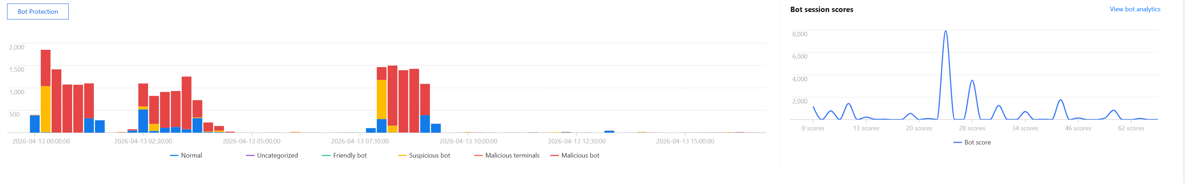This screenshot has width=1185, height=183.
Task: Click the 2026-04-13 02:30:00 axis label
Action: click(143, 141)
